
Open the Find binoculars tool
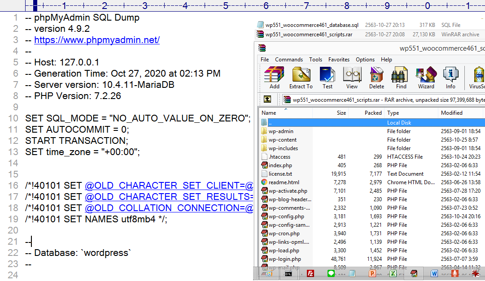(x=401, y=78)
